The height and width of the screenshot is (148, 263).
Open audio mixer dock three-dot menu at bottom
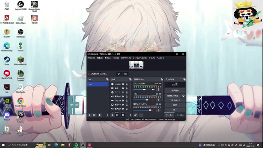pos(141,115)
